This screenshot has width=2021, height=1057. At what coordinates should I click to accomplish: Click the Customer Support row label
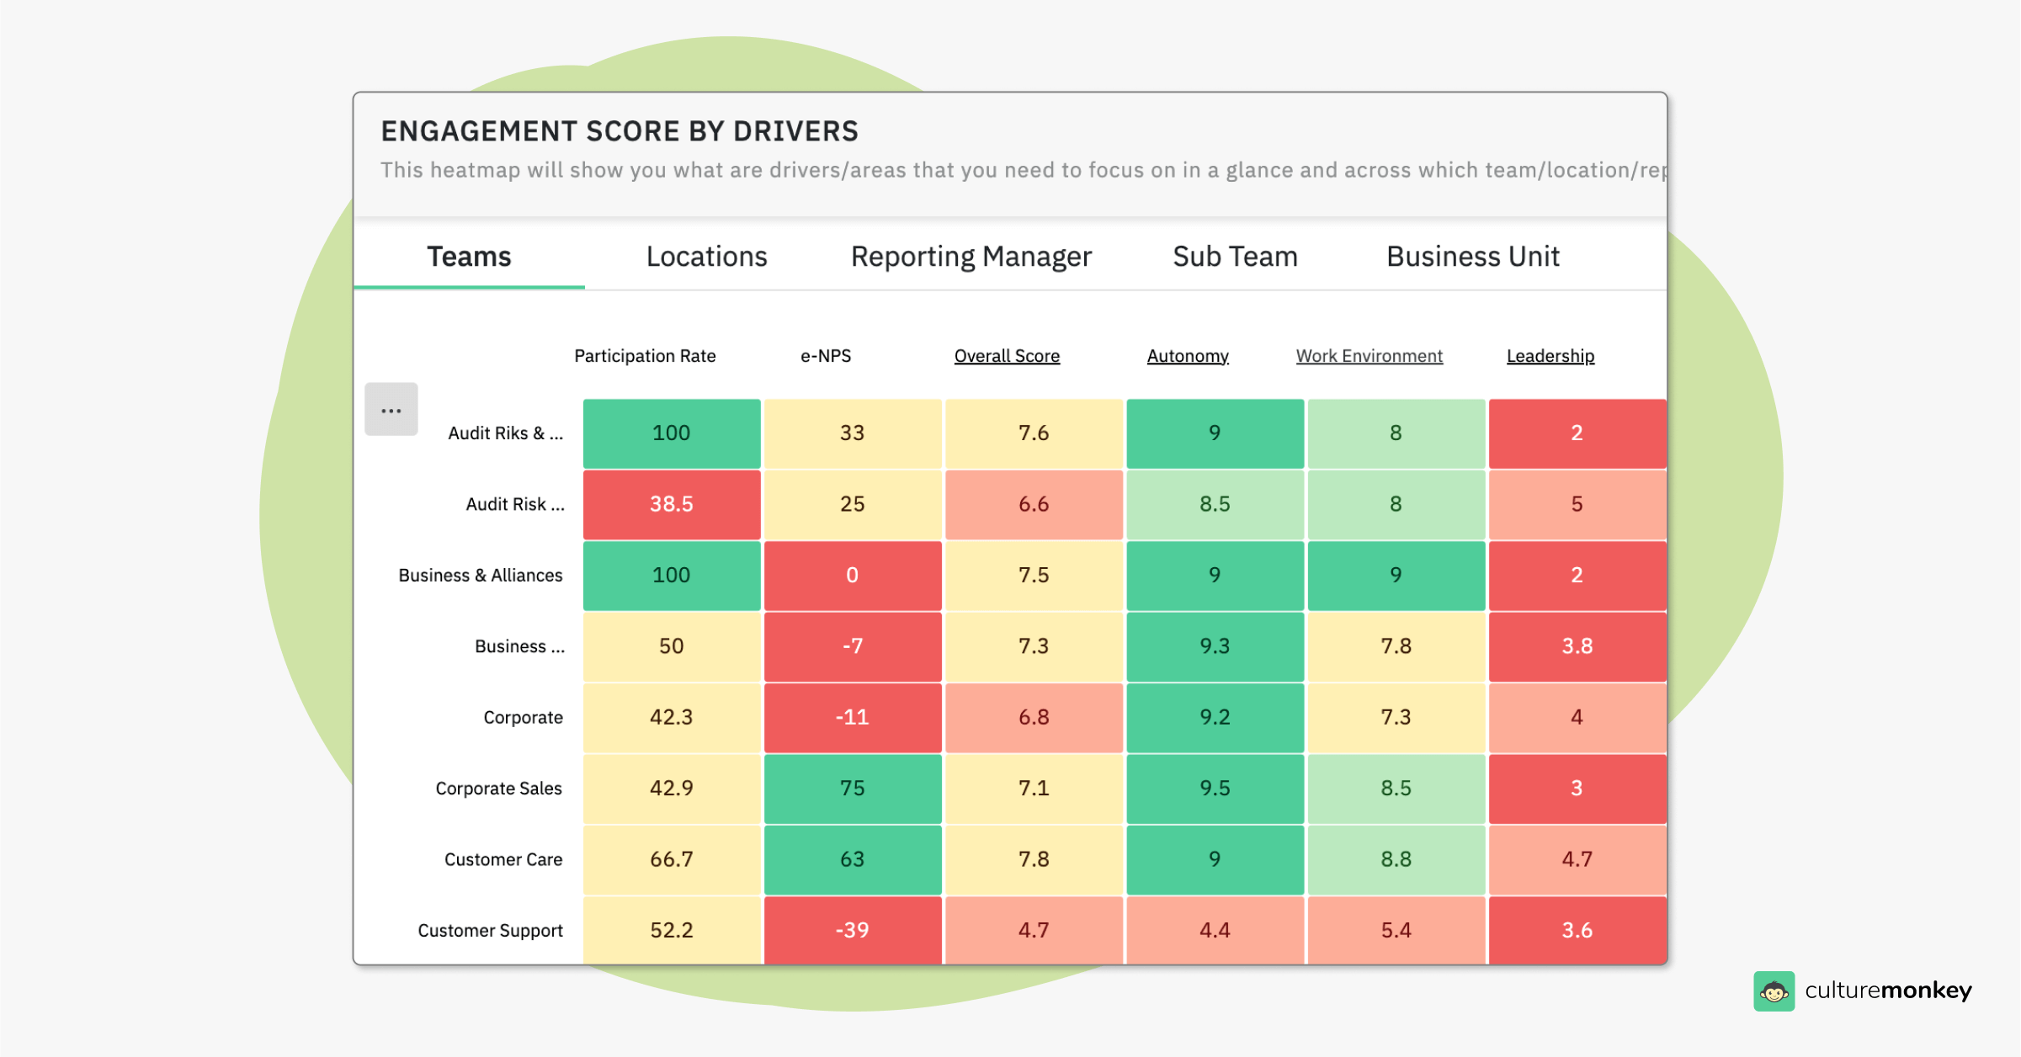(x=490, y=930)
